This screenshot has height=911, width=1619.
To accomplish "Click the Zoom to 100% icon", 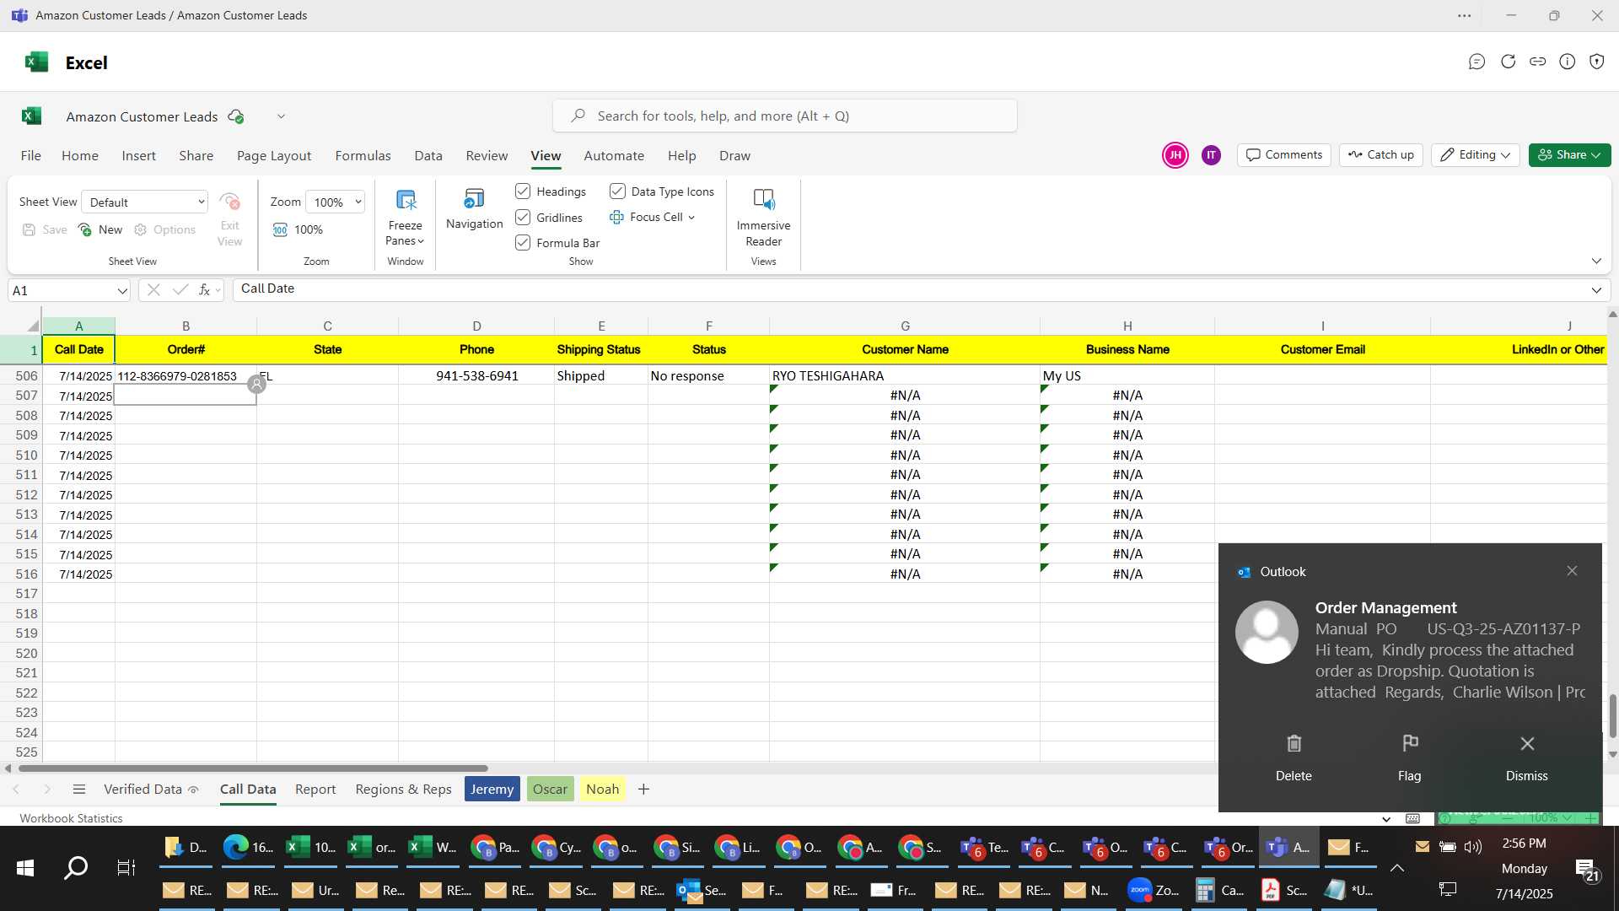I will (x=280, y=230).
